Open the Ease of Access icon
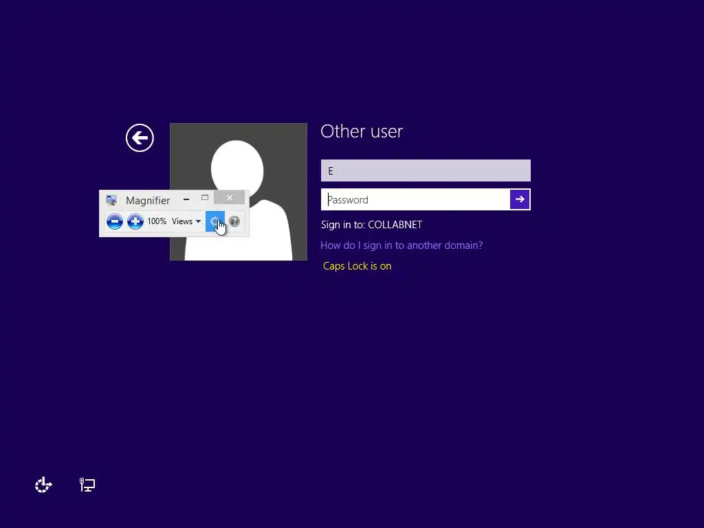Screen dimensions: 704x528 43,485
